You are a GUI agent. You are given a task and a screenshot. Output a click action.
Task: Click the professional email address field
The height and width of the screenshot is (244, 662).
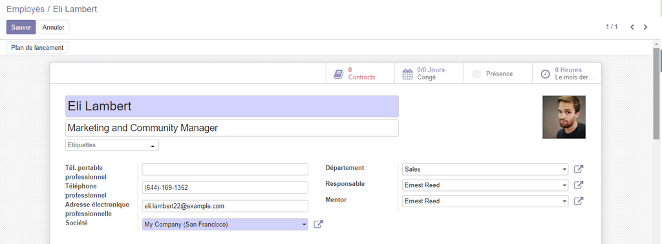(225, 206)
